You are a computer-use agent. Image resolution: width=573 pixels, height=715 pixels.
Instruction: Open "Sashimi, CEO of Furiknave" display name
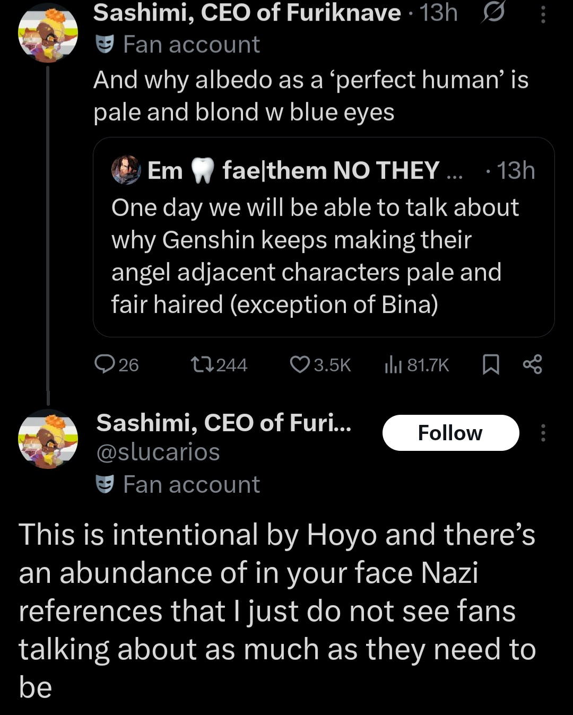point(247,13)
